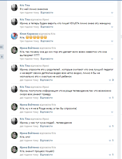Viewport: 122px width, 159px height.
Task: Click Відповісти under 'Я с ней лично знакома'
Action: point(47,13)
